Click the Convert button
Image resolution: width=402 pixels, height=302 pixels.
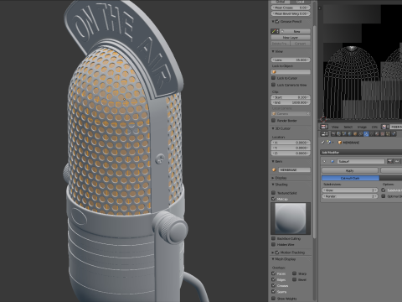301,44
